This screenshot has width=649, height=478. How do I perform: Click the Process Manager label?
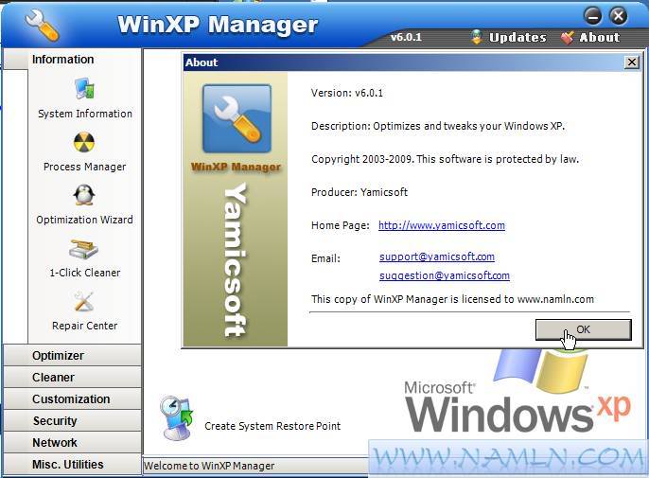point(84,167)
